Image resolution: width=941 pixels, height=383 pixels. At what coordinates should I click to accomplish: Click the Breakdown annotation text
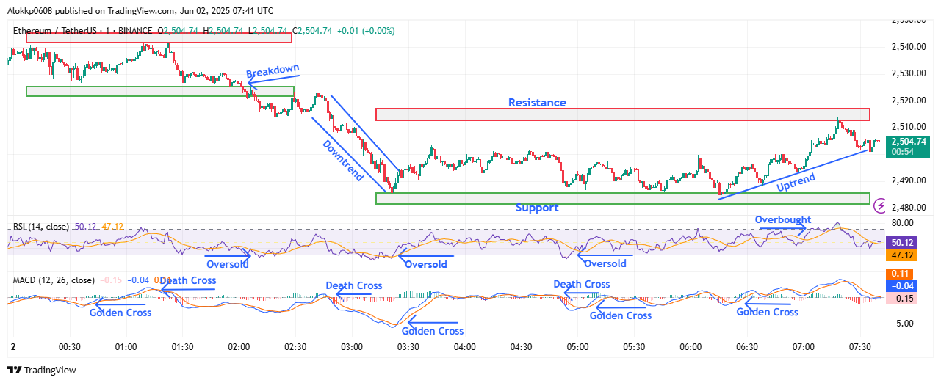273,71
